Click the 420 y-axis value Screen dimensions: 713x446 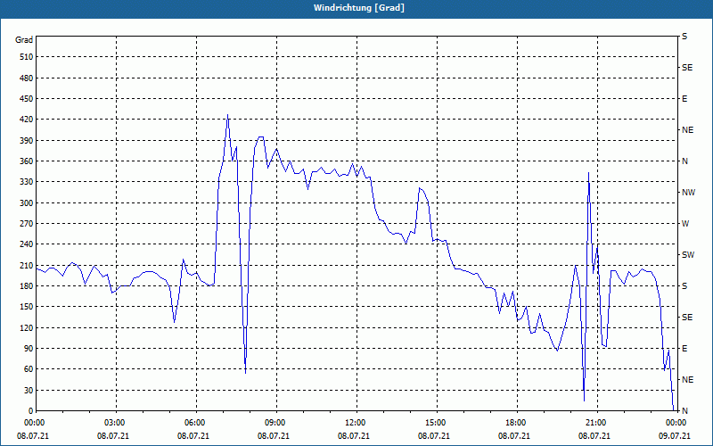(27, 120)
